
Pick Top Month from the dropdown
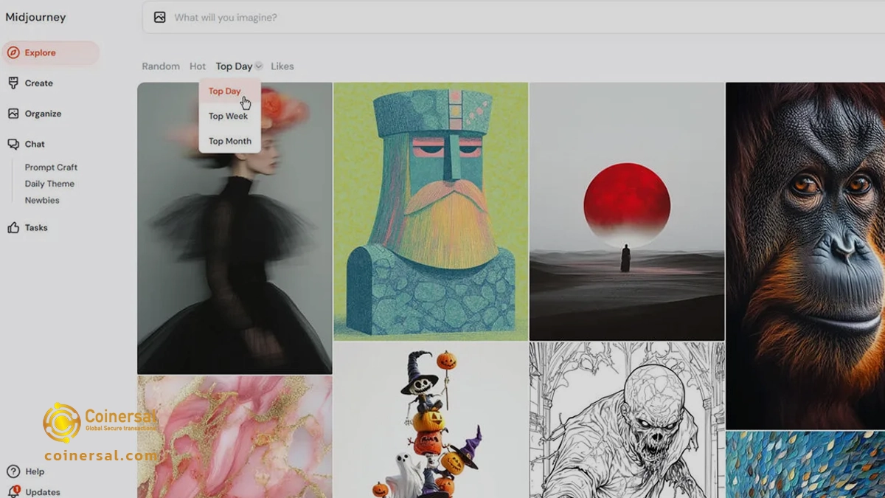(229, 141)
